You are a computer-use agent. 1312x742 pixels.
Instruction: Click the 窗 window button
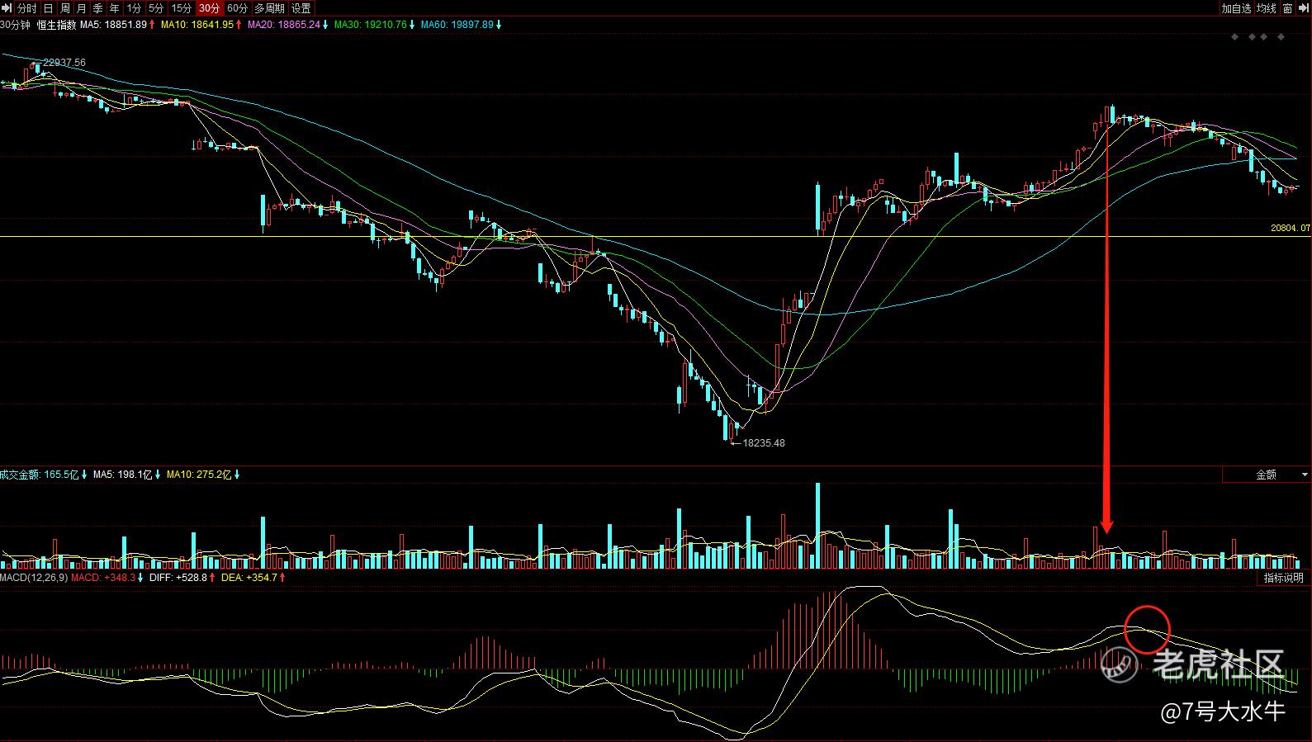click(x=1289, y=8)
